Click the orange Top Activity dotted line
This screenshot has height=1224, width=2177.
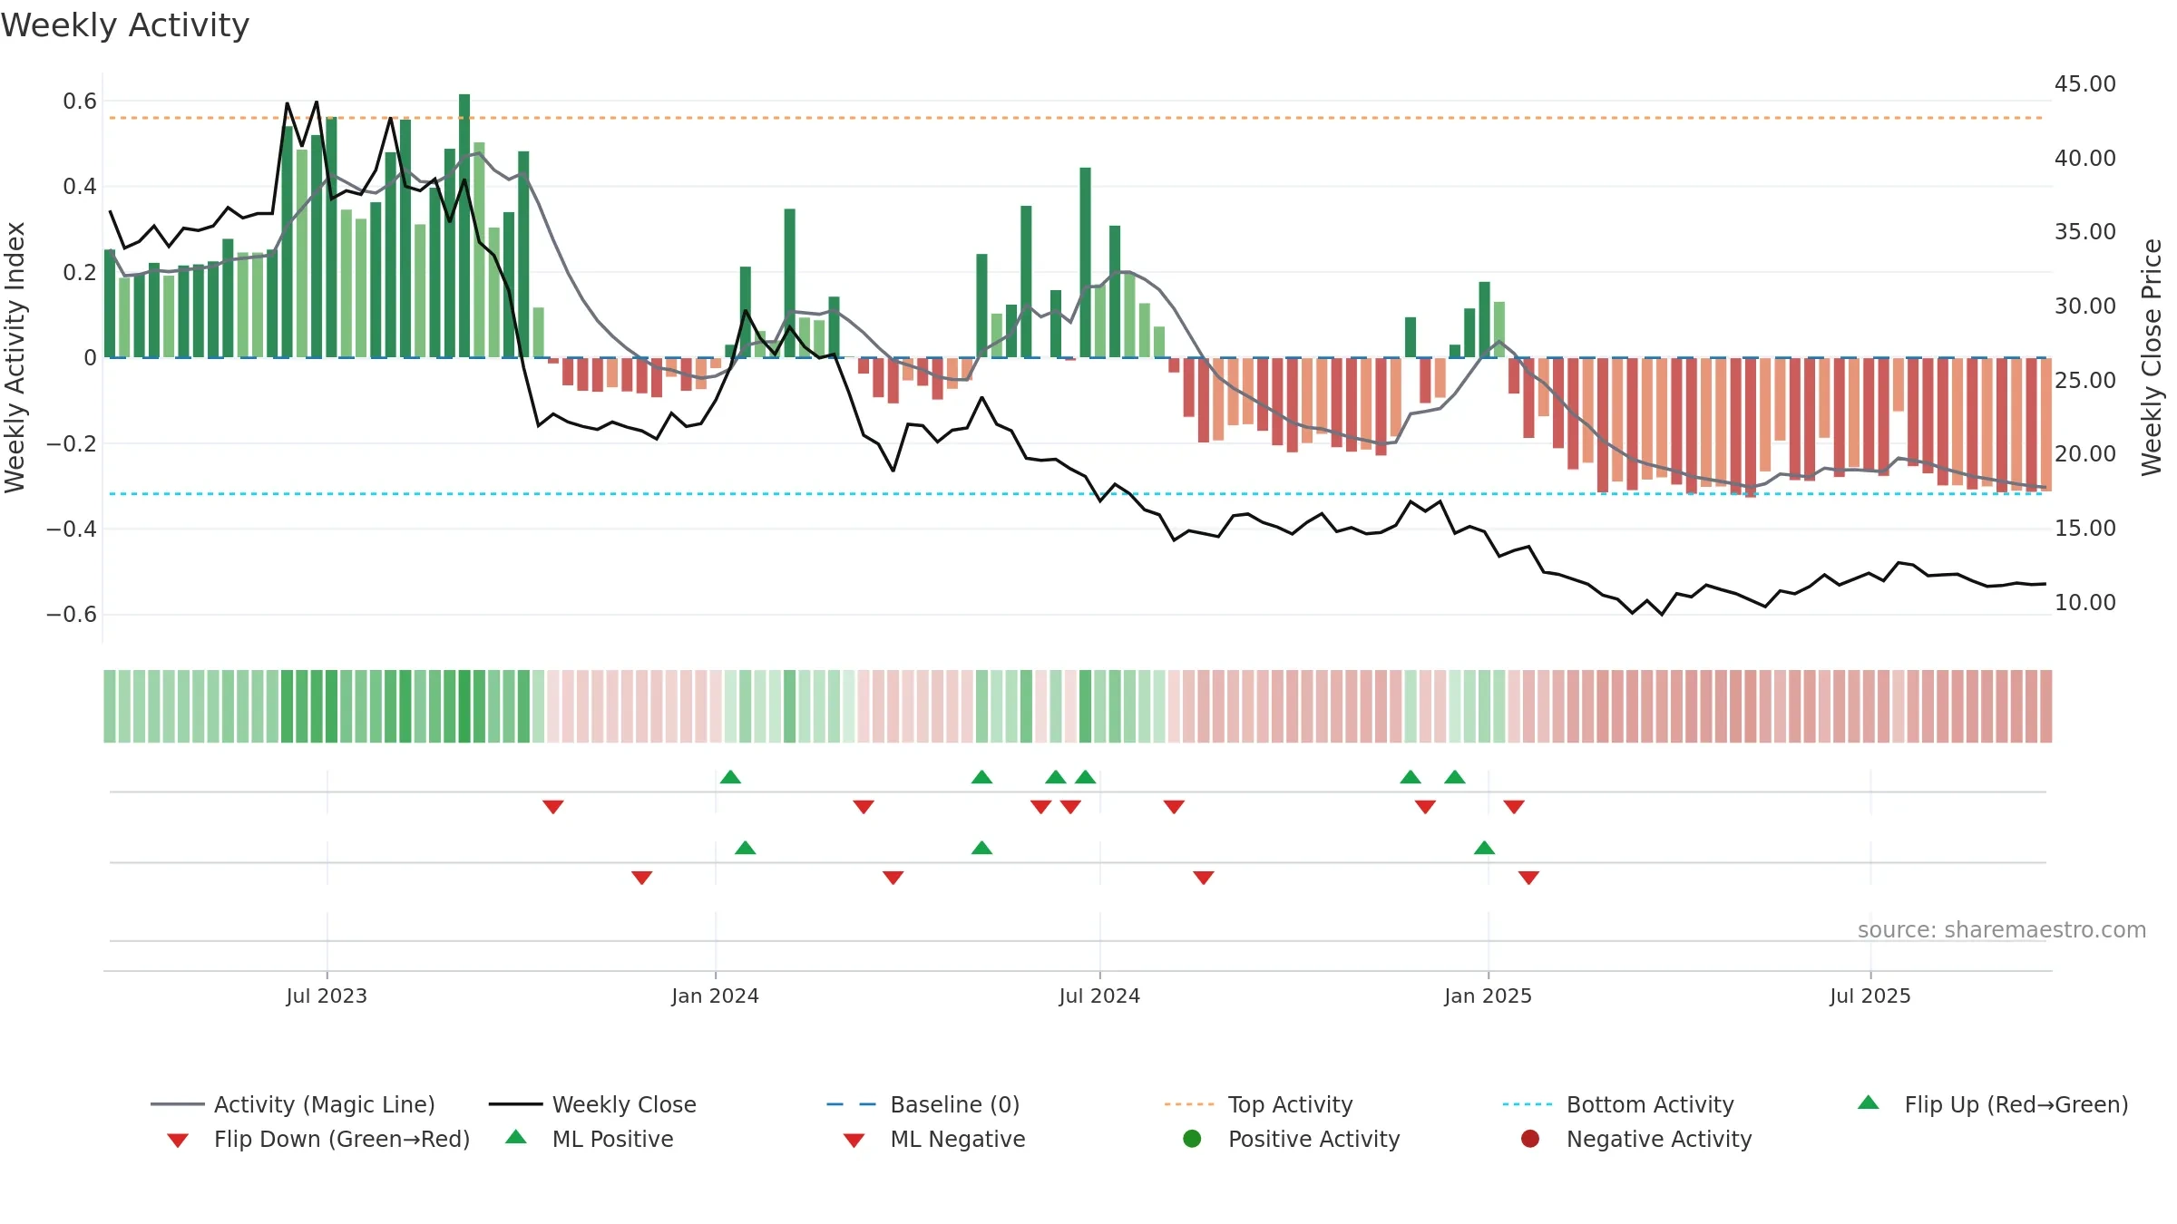click(x=1076, y=118)
